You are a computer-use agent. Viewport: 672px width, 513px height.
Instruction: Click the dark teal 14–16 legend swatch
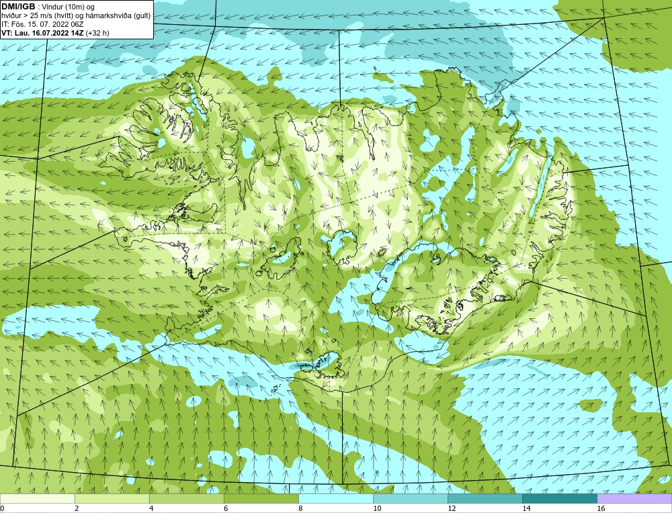(x=559, y=499)
